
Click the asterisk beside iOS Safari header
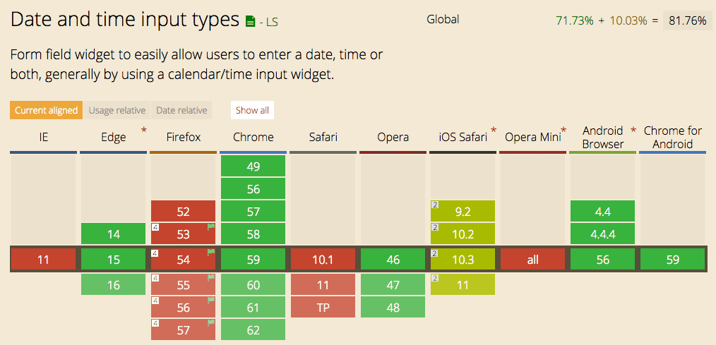point(494,131)
